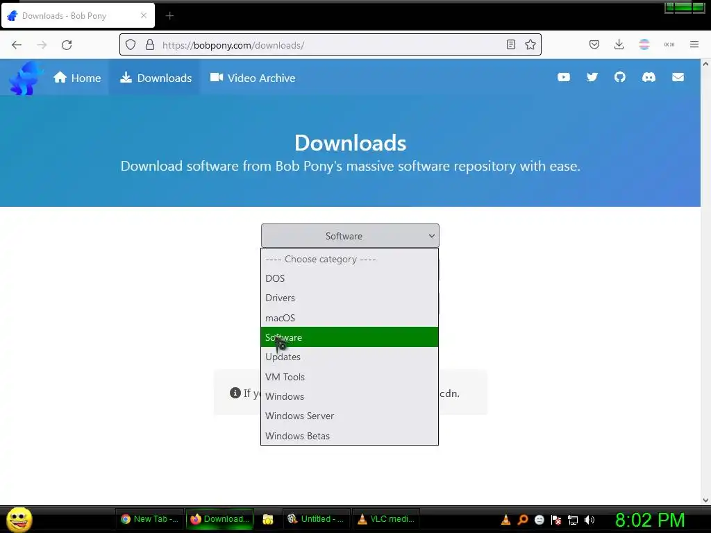
Task: Select the Downloads - Bob Pony tab
Action: [x=78, y=15]
